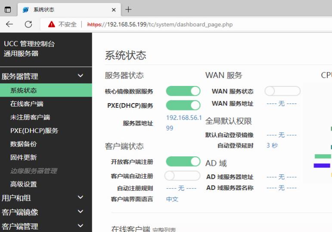This screenshot has height=232, width=332.
Task: Open new tab with plus icon
Action: click(x=128, y=9)
